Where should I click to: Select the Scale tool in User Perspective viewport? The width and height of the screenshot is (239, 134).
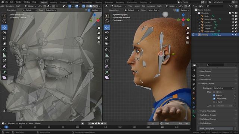4,38
